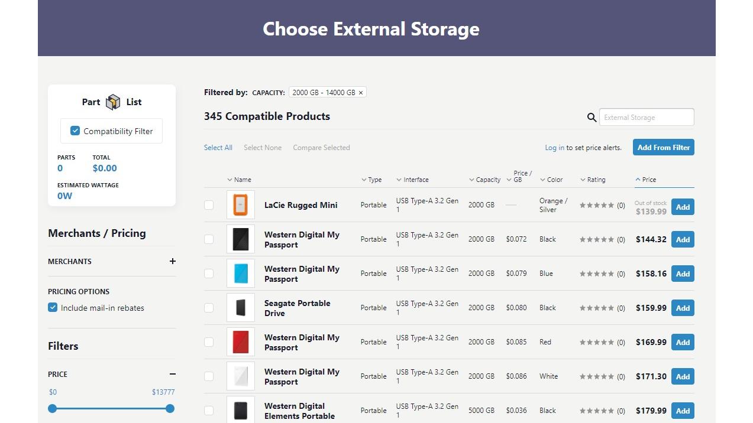Click the $0.00 total in Part List
Image resolution: width=753 pixels, height=423 pixels.
(105, 168)
